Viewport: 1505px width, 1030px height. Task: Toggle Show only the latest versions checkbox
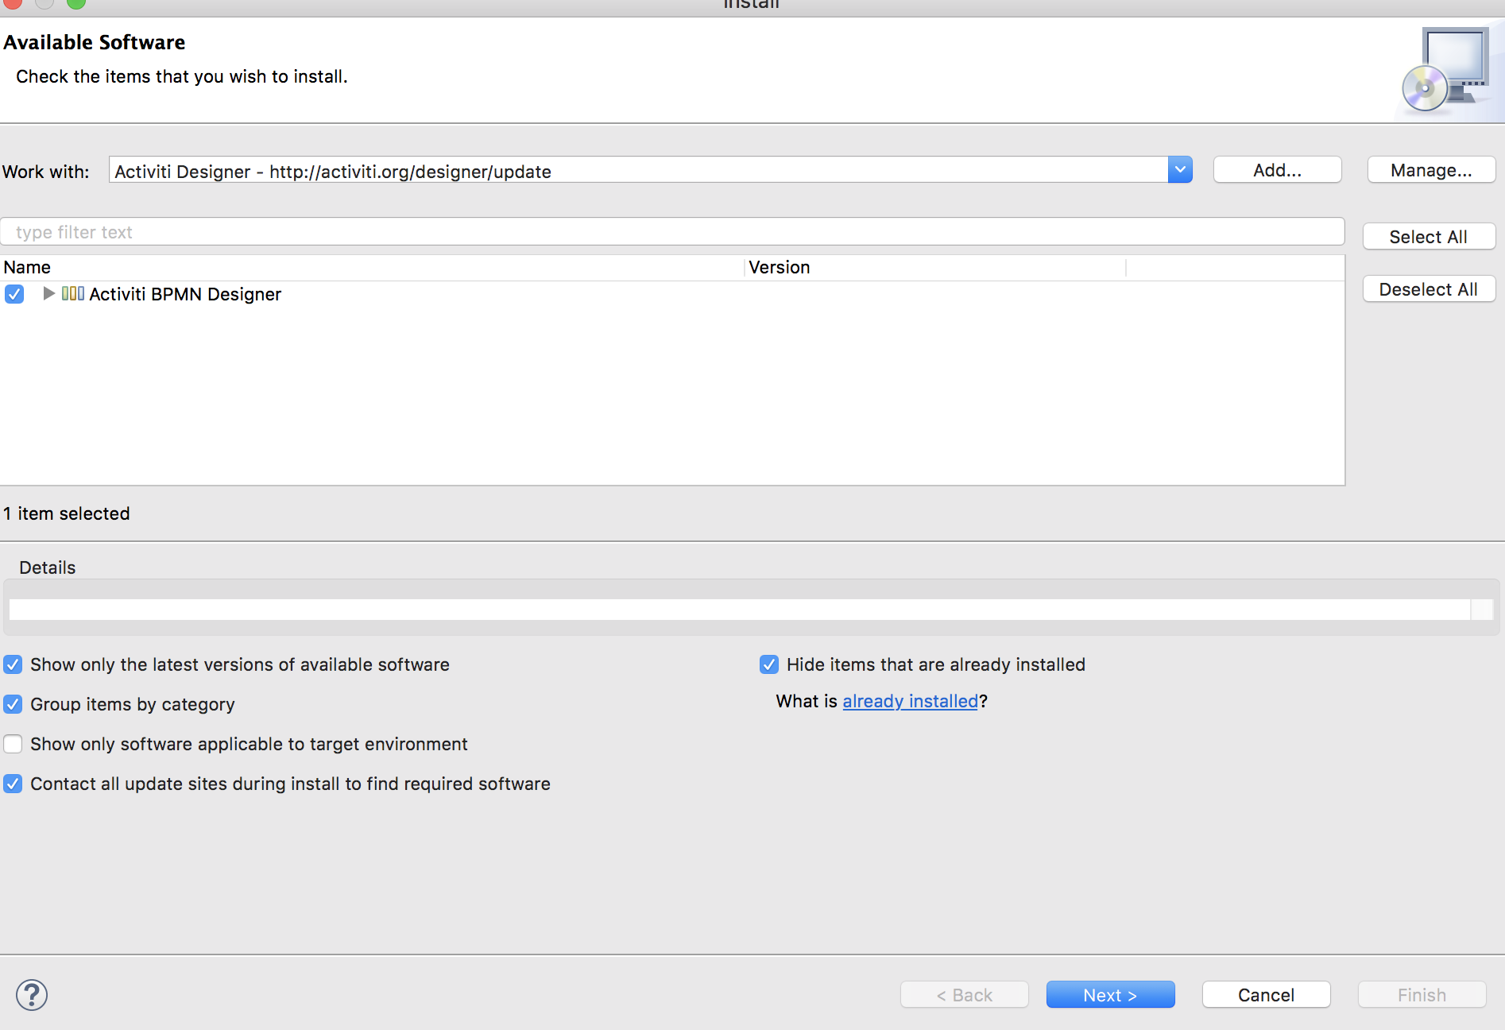(13, 664)
